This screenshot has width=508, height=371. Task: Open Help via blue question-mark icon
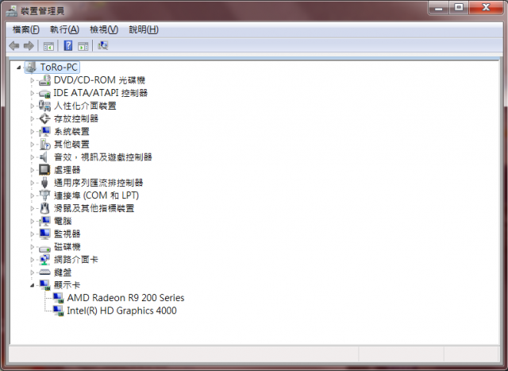tap(68, 46)
